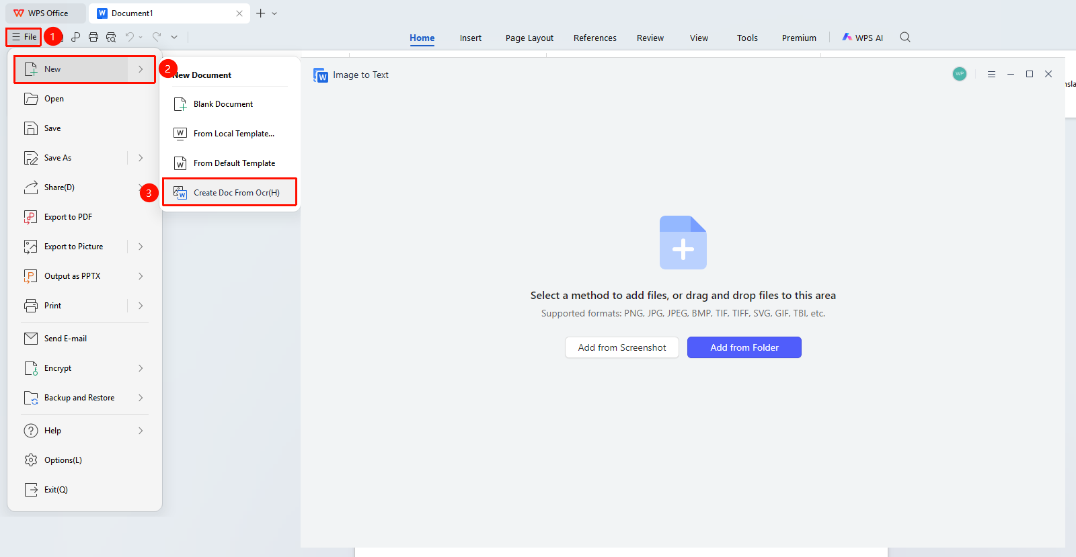Viewport: 1076px width, 557px height.
Task: Close the Document1 tab
Action: (239, 13)
